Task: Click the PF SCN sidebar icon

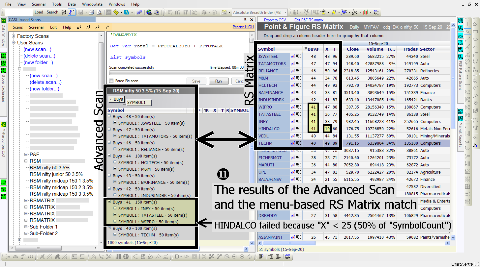Action: click(461, 57)
